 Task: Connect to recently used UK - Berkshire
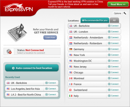point(51,83)
